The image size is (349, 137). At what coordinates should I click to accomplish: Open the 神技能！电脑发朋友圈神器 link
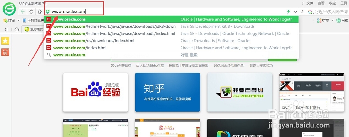(x=188, y=66)
